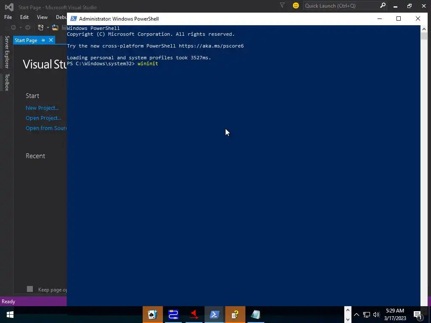Screen dimensions: 431x323
Task: Show hidden system tray icons
Action: pos(356,315)
